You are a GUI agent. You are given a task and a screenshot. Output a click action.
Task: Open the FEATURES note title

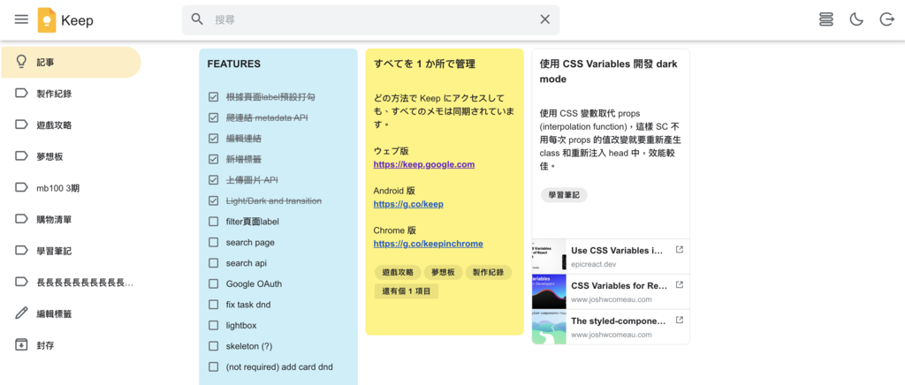click(x=233, y=64)
